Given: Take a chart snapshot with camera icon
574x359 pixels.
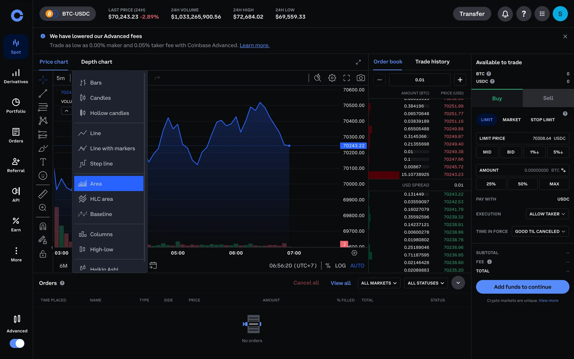Looking at the screenshot, I should [361, 78].
